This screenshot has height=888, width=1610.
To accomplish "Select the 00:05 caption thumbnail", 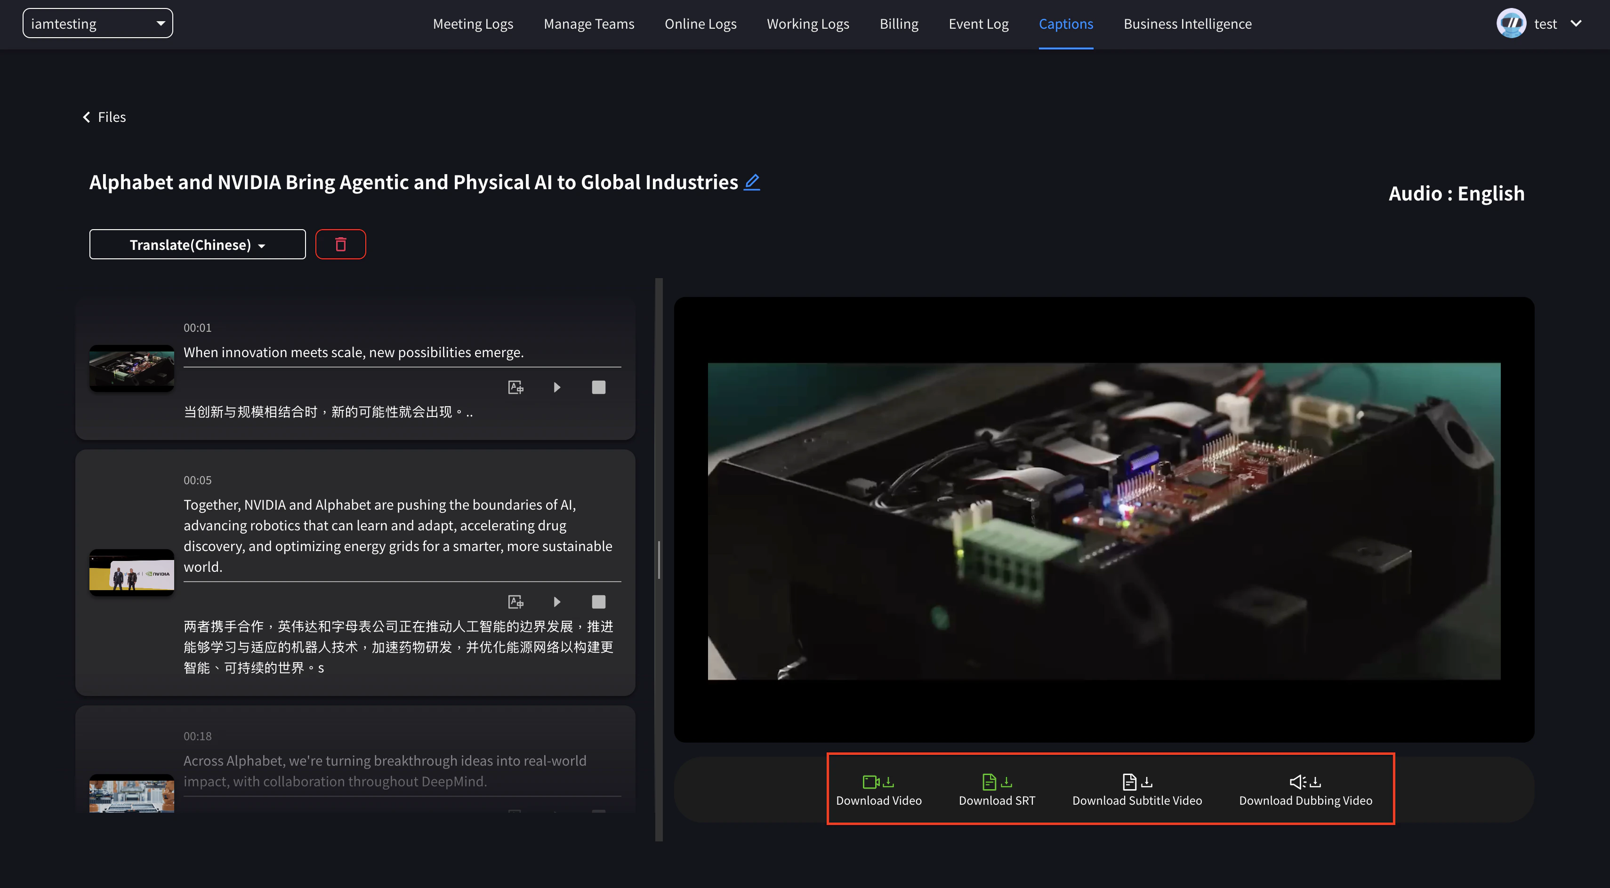I will [131, 572].
